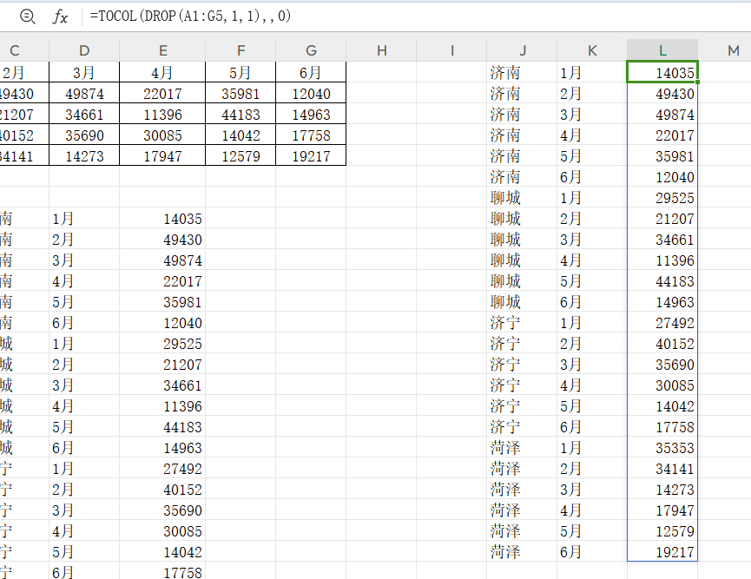
Task: Select cell with 14042 in column F
Action: (240, 135)
